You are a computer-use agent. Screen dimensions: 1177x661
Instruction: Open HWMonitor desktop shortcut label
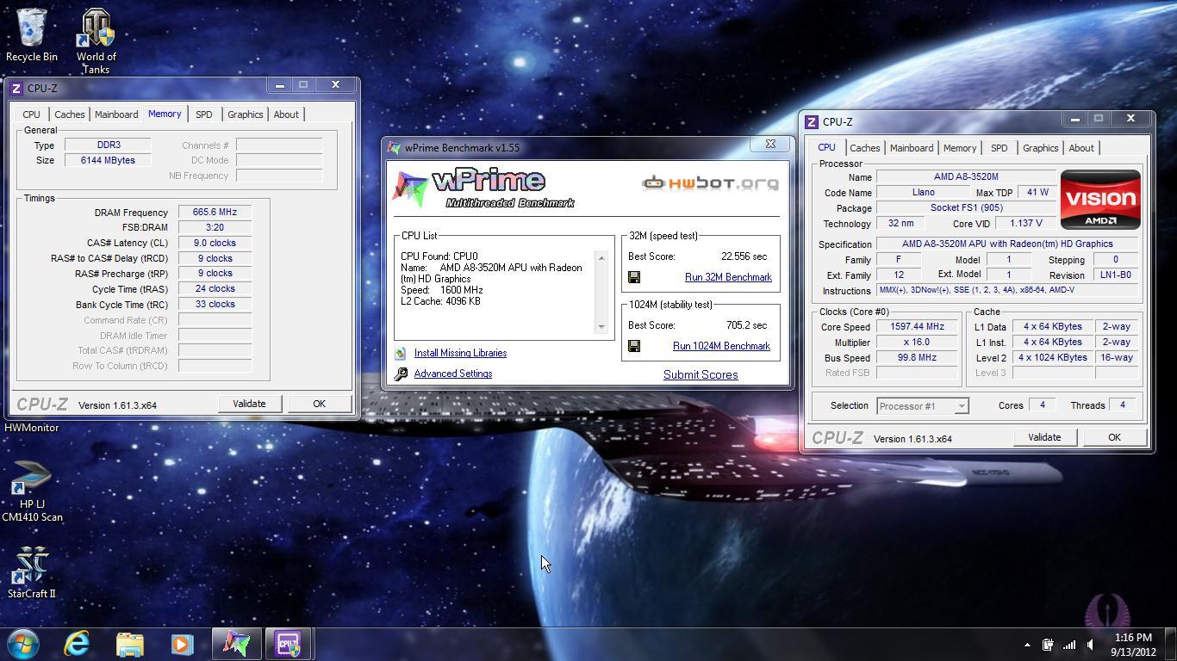(x=32, y=428)
